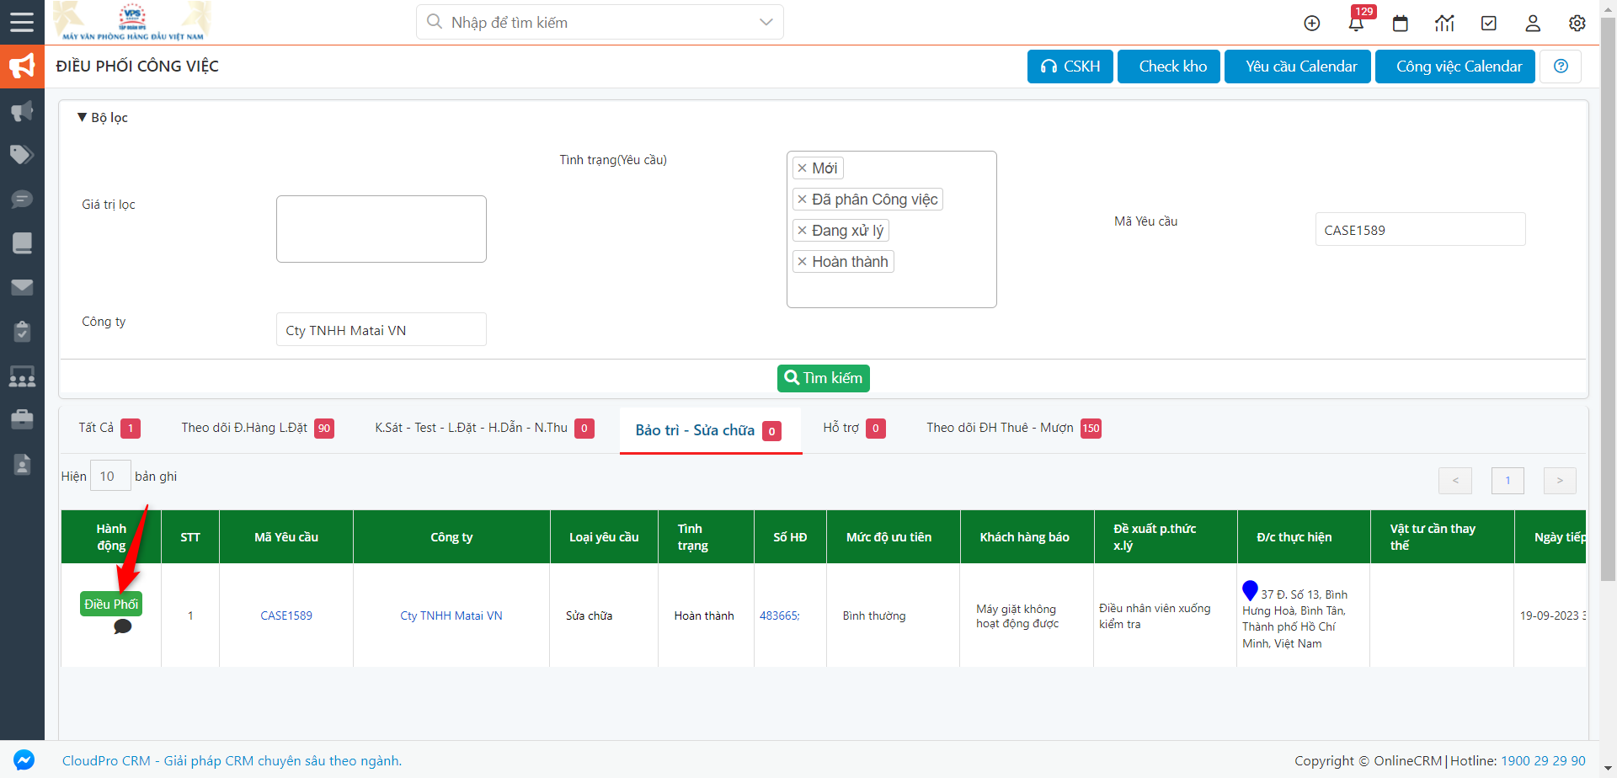Image resolution: width=1617 pixels, height=778 pixels.
Task: Remove the 'Mới' status filter tag
Action: 802,168
